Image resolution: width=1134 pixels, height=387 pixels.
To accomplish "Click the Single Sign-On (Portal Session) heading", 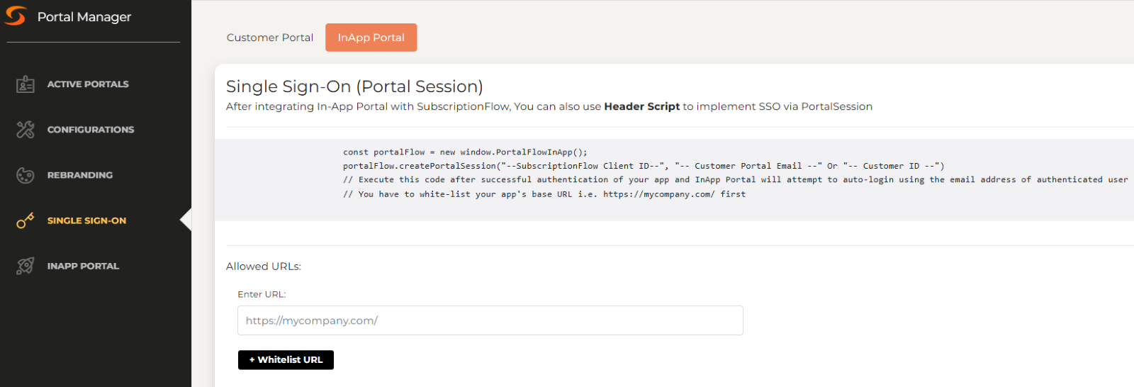I will 354,86.
